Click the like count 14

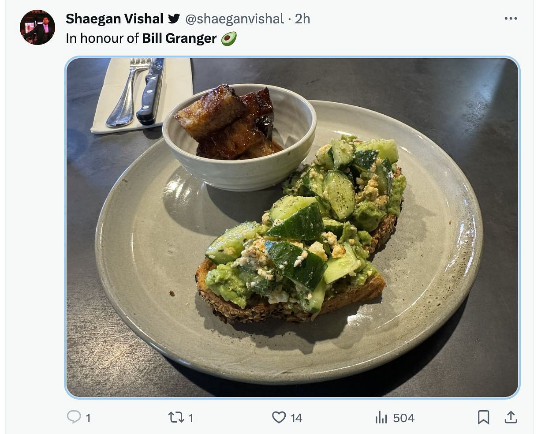296,418
